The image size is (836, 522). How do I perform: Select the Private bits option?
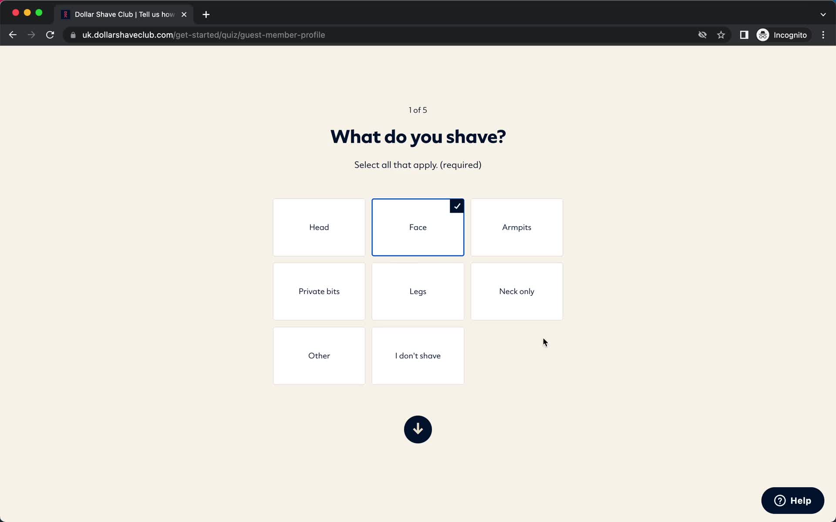click(319, 291)
